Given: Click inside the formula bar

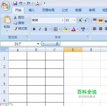Looking at the screenshot, I should click(x=84, y=44).
